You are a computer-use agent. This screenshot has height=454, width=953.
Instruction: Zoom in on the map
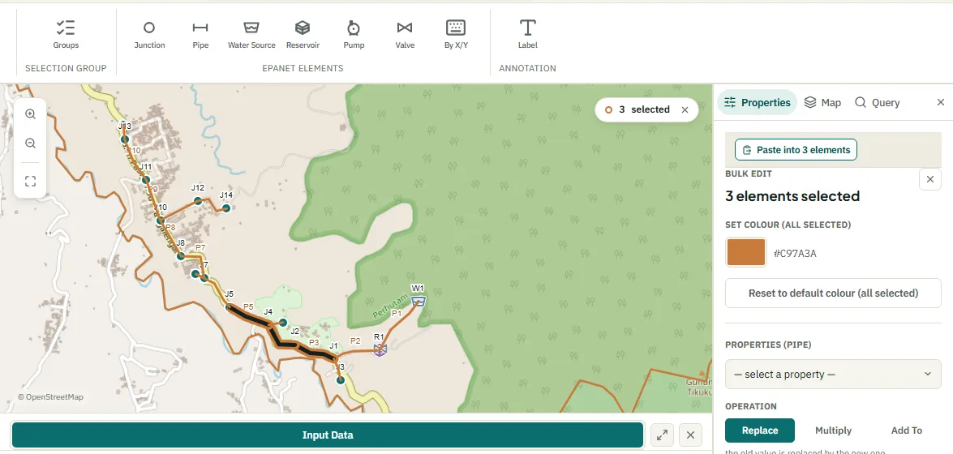(30, 114)
